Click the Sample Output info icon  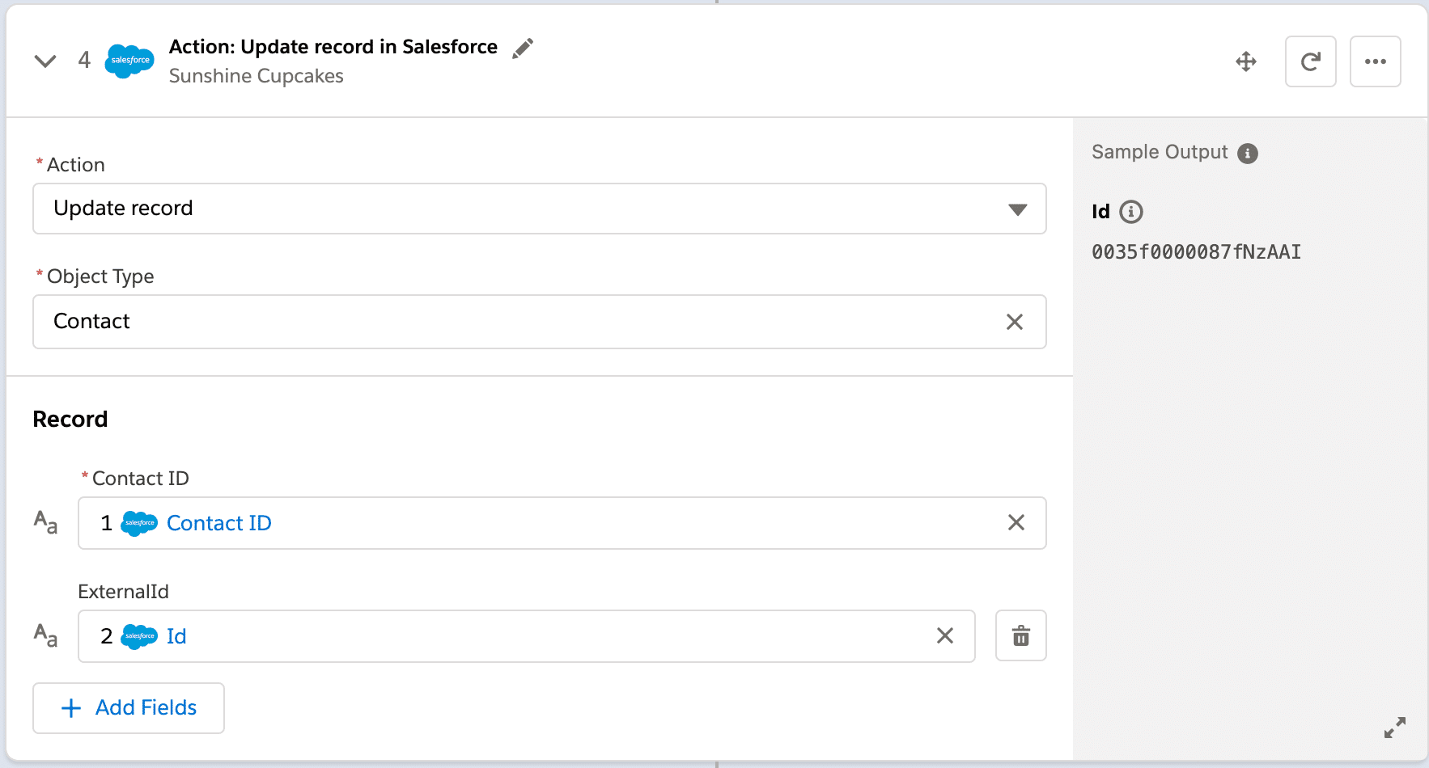(x=1249, y=153)
